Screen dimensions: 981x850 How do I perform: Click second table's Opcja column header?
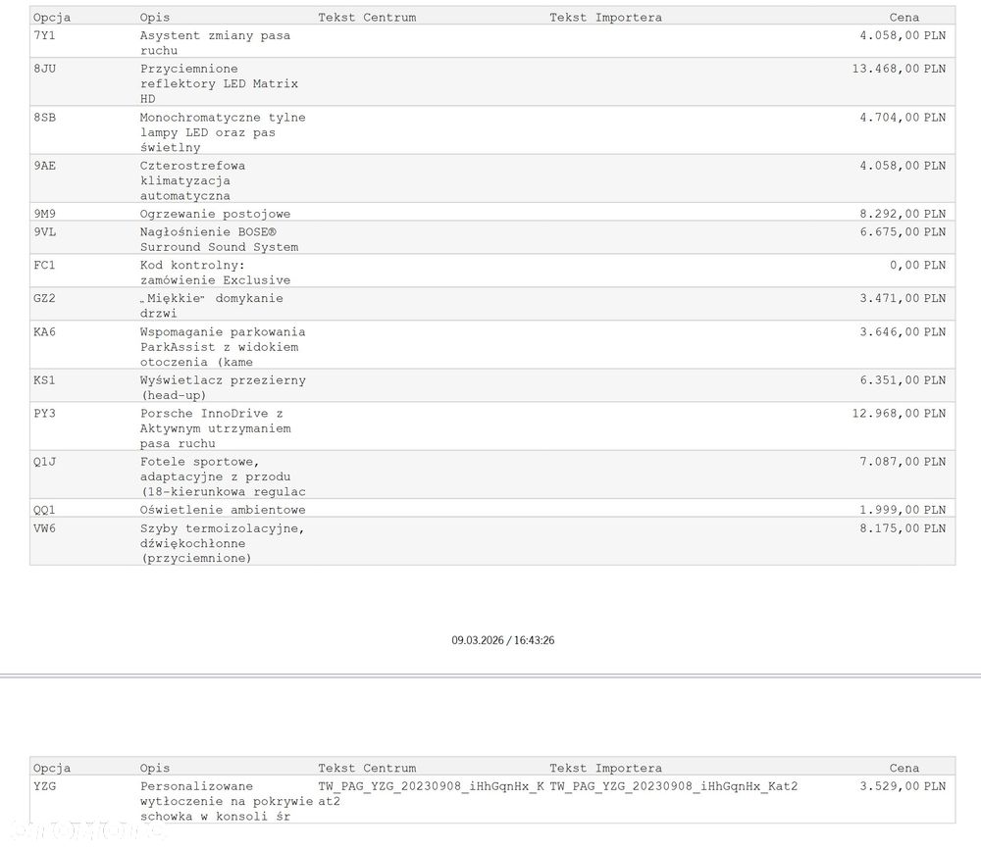tap(52, 768)
